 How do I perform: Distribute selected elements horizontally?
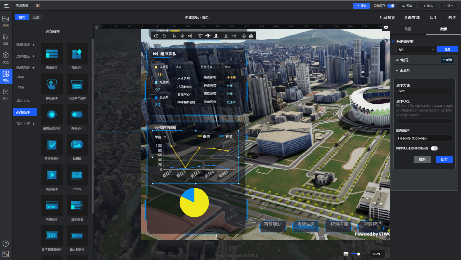pyautogui.click(x=234, y=36)
